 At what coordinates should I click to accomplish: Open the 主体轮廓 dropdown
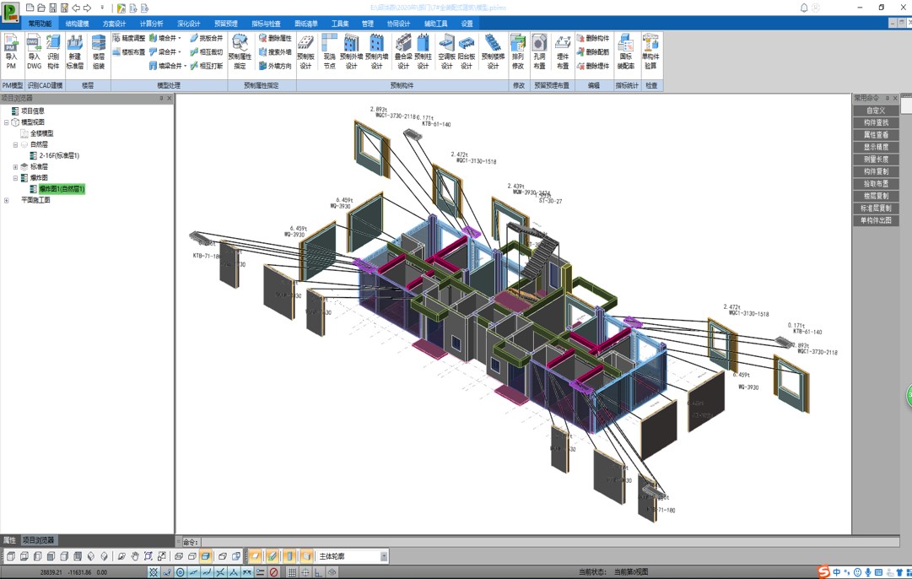click(x=384, y=556)
